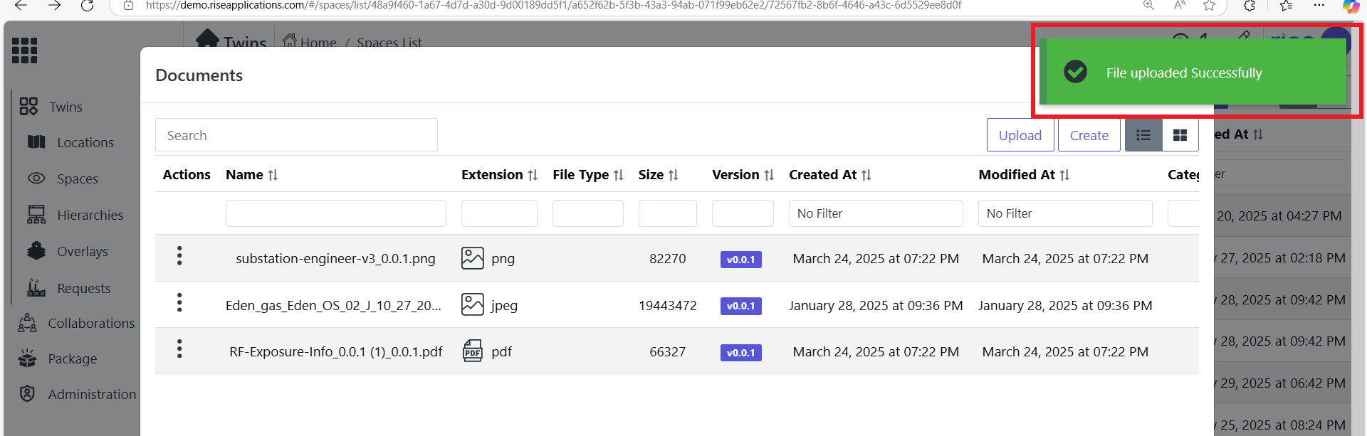
Task: Open Locations in the sidebar
Action: (85, 142)
